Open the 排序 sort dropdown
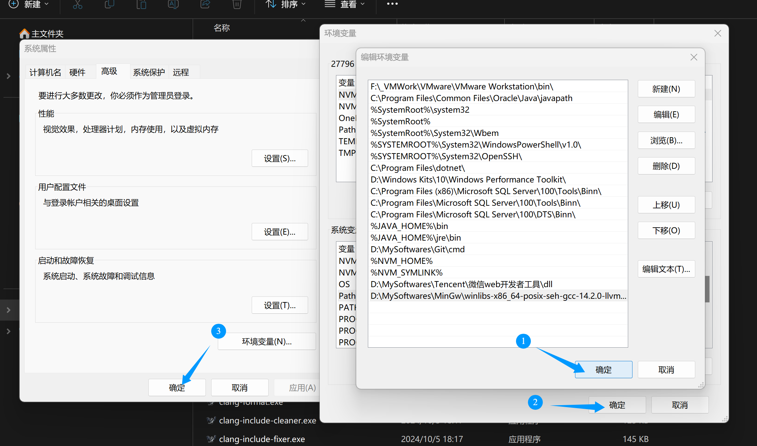The width and height of the screenshot is (757, 446). (286, 4)
